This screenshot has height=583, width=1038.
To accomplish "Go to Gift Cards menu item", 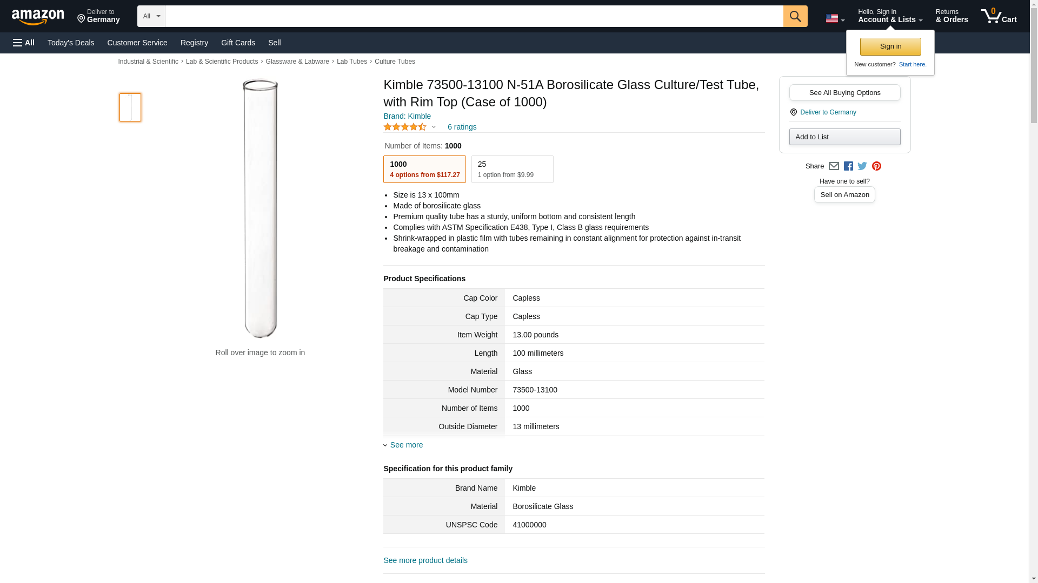I will tap(238, 43).
